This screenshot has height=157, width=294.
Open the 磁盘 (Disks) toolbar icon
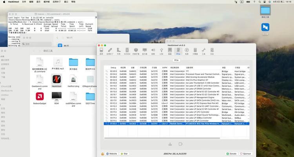point(170,51)
